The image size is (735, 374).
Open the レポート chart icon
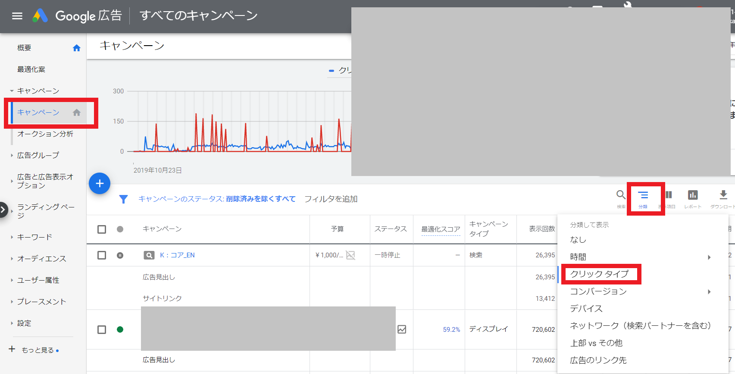point(693,195)
